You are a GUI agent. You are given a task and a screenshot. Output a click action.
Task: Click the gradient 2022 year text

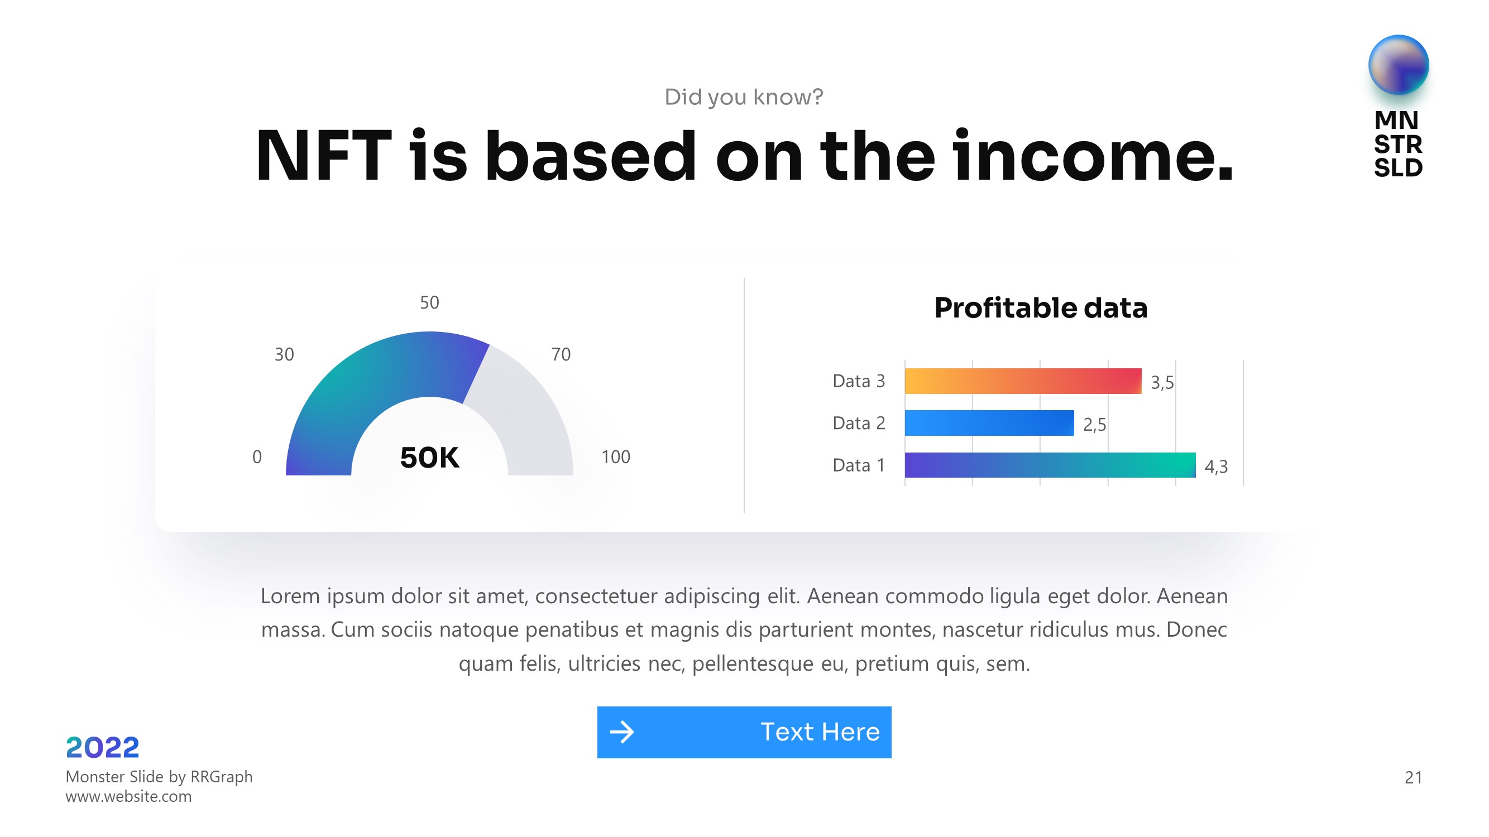(x=102, y=748)
